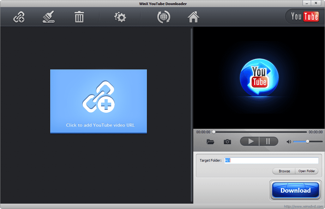The image size is (325, 209).
Task: Adjust the volume slider
Action: [307, 141]
